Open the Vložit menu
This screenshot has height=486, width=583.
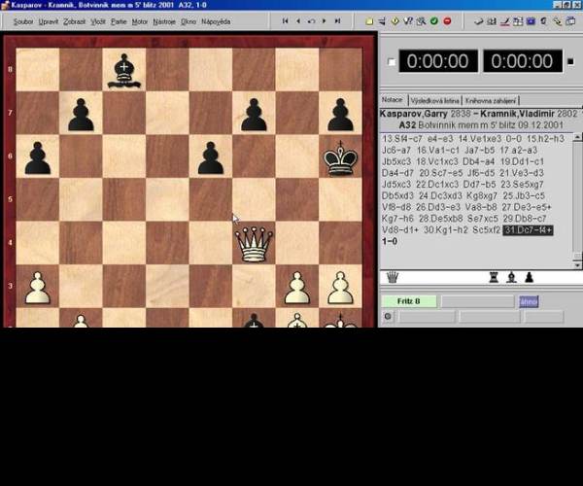(x=98, y=21)
